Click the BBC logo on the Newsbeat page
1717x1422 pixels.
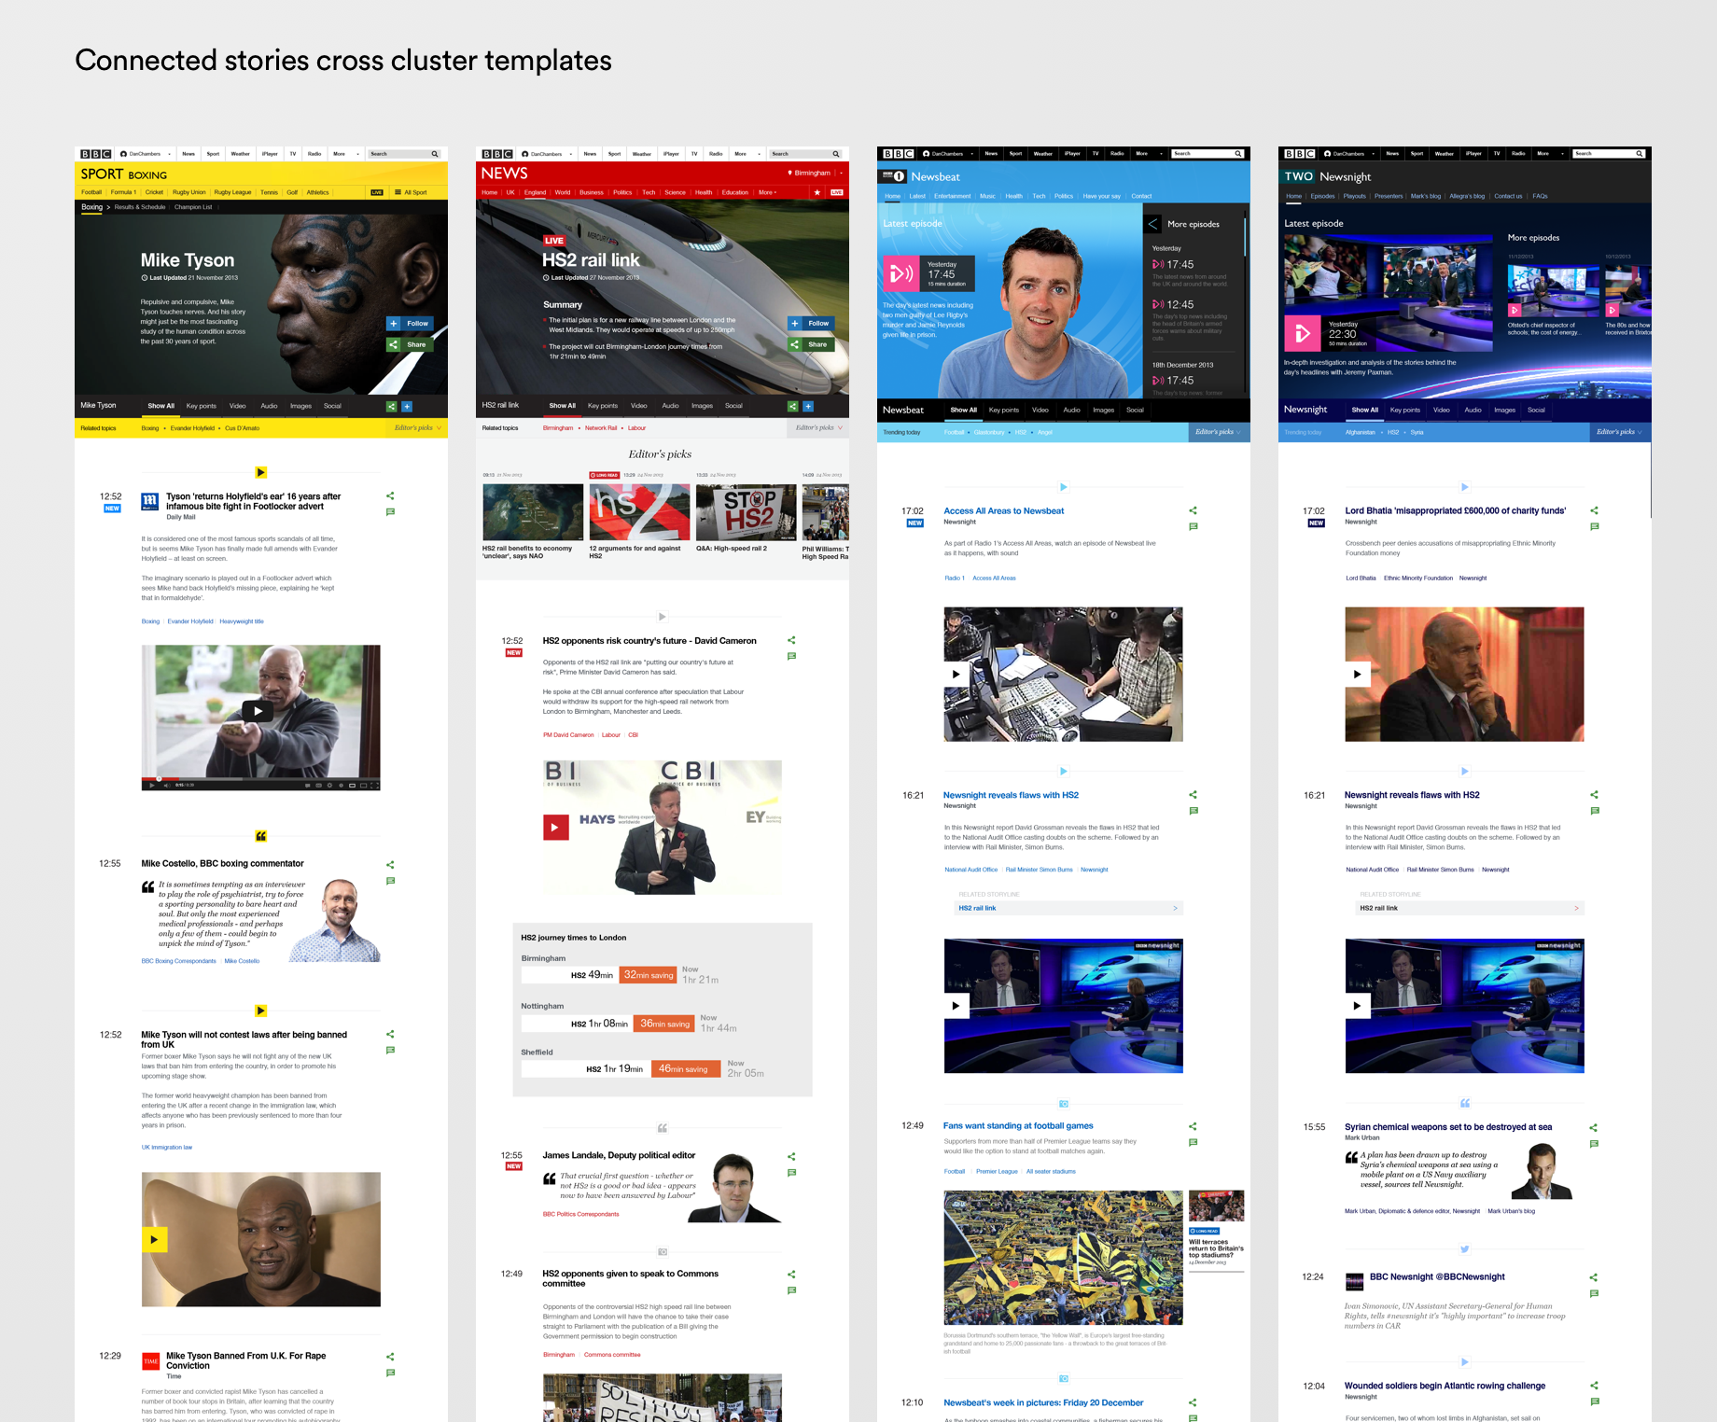(898, 154)
